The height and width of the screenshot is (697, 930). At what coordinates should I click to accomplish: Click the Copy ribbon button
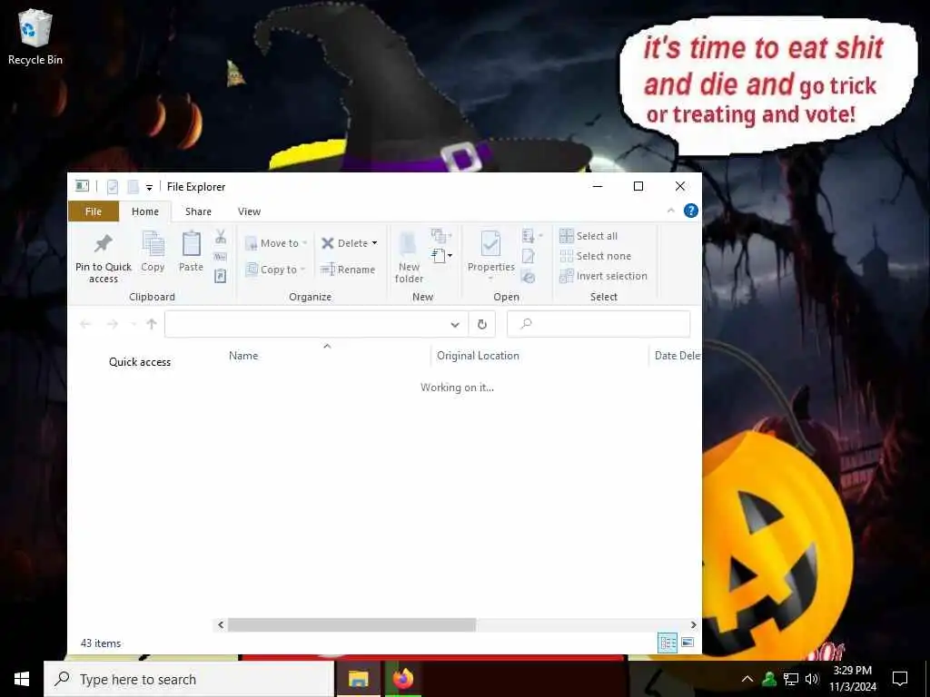click(x=153, y=251)
